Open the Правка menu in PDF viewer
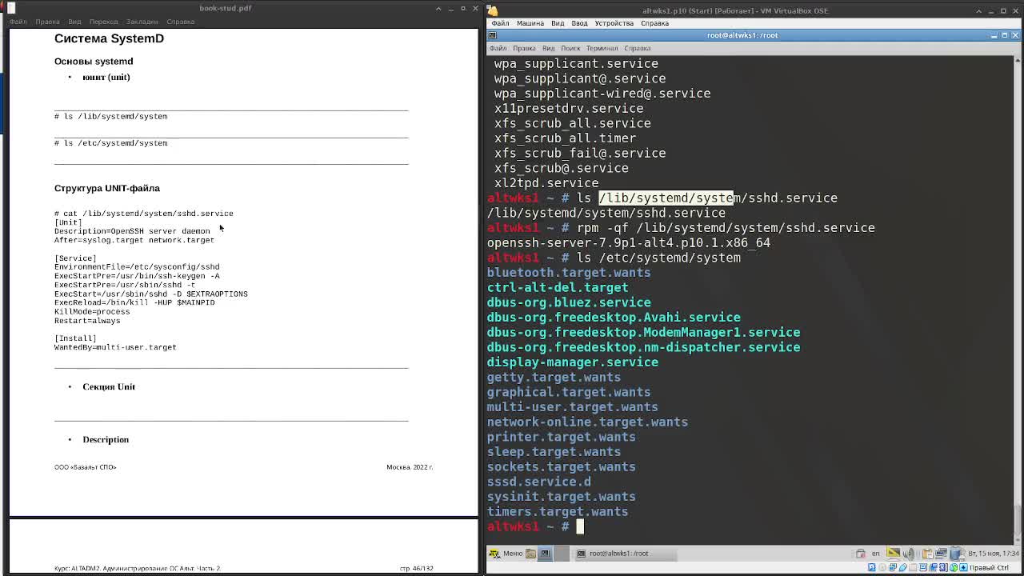This screenshot has height=576, width=1024. [x=47, y=22]
